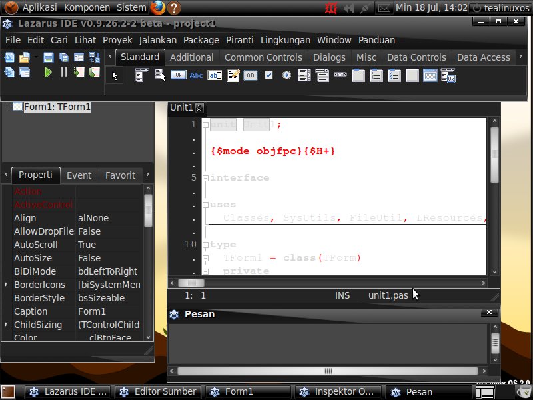The height and width of the screenshot is (400, 533).
Task: Select the TPanel component icon
Action: pos(412,75)
